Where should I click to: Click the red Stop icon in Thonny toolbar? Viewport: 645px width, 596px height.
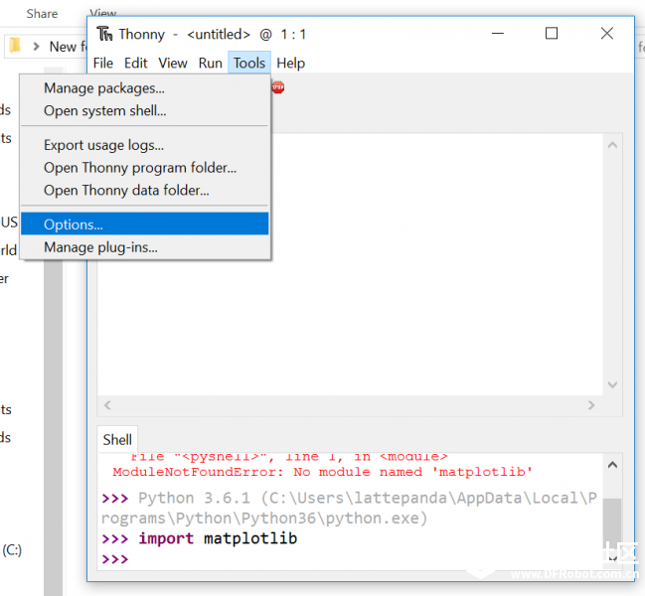pyautogui.click(x=278, y=87)
